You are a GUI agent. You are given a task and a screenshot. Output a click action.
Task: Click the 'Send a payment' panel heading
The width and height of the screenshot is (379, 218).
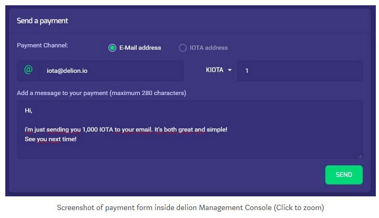click(42, 21)
